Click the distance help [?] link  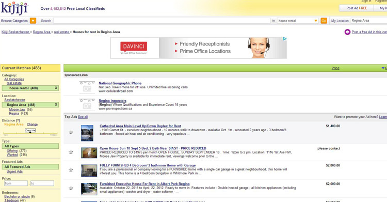pos(18,120)
